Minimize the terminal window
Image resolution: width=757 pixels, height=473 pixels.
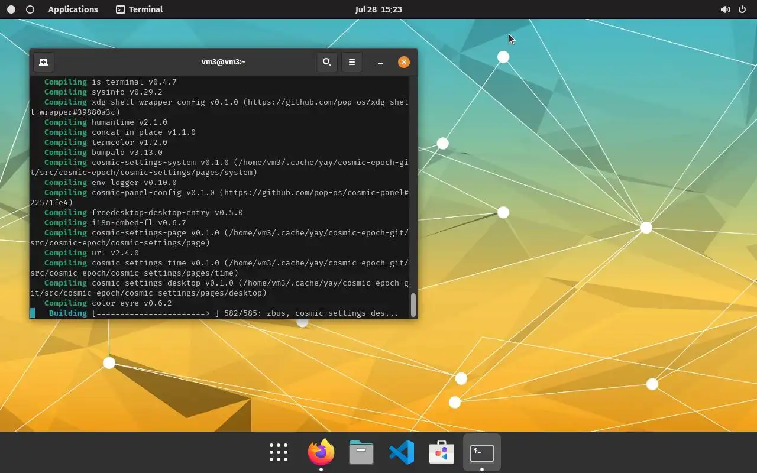(380, 62)
